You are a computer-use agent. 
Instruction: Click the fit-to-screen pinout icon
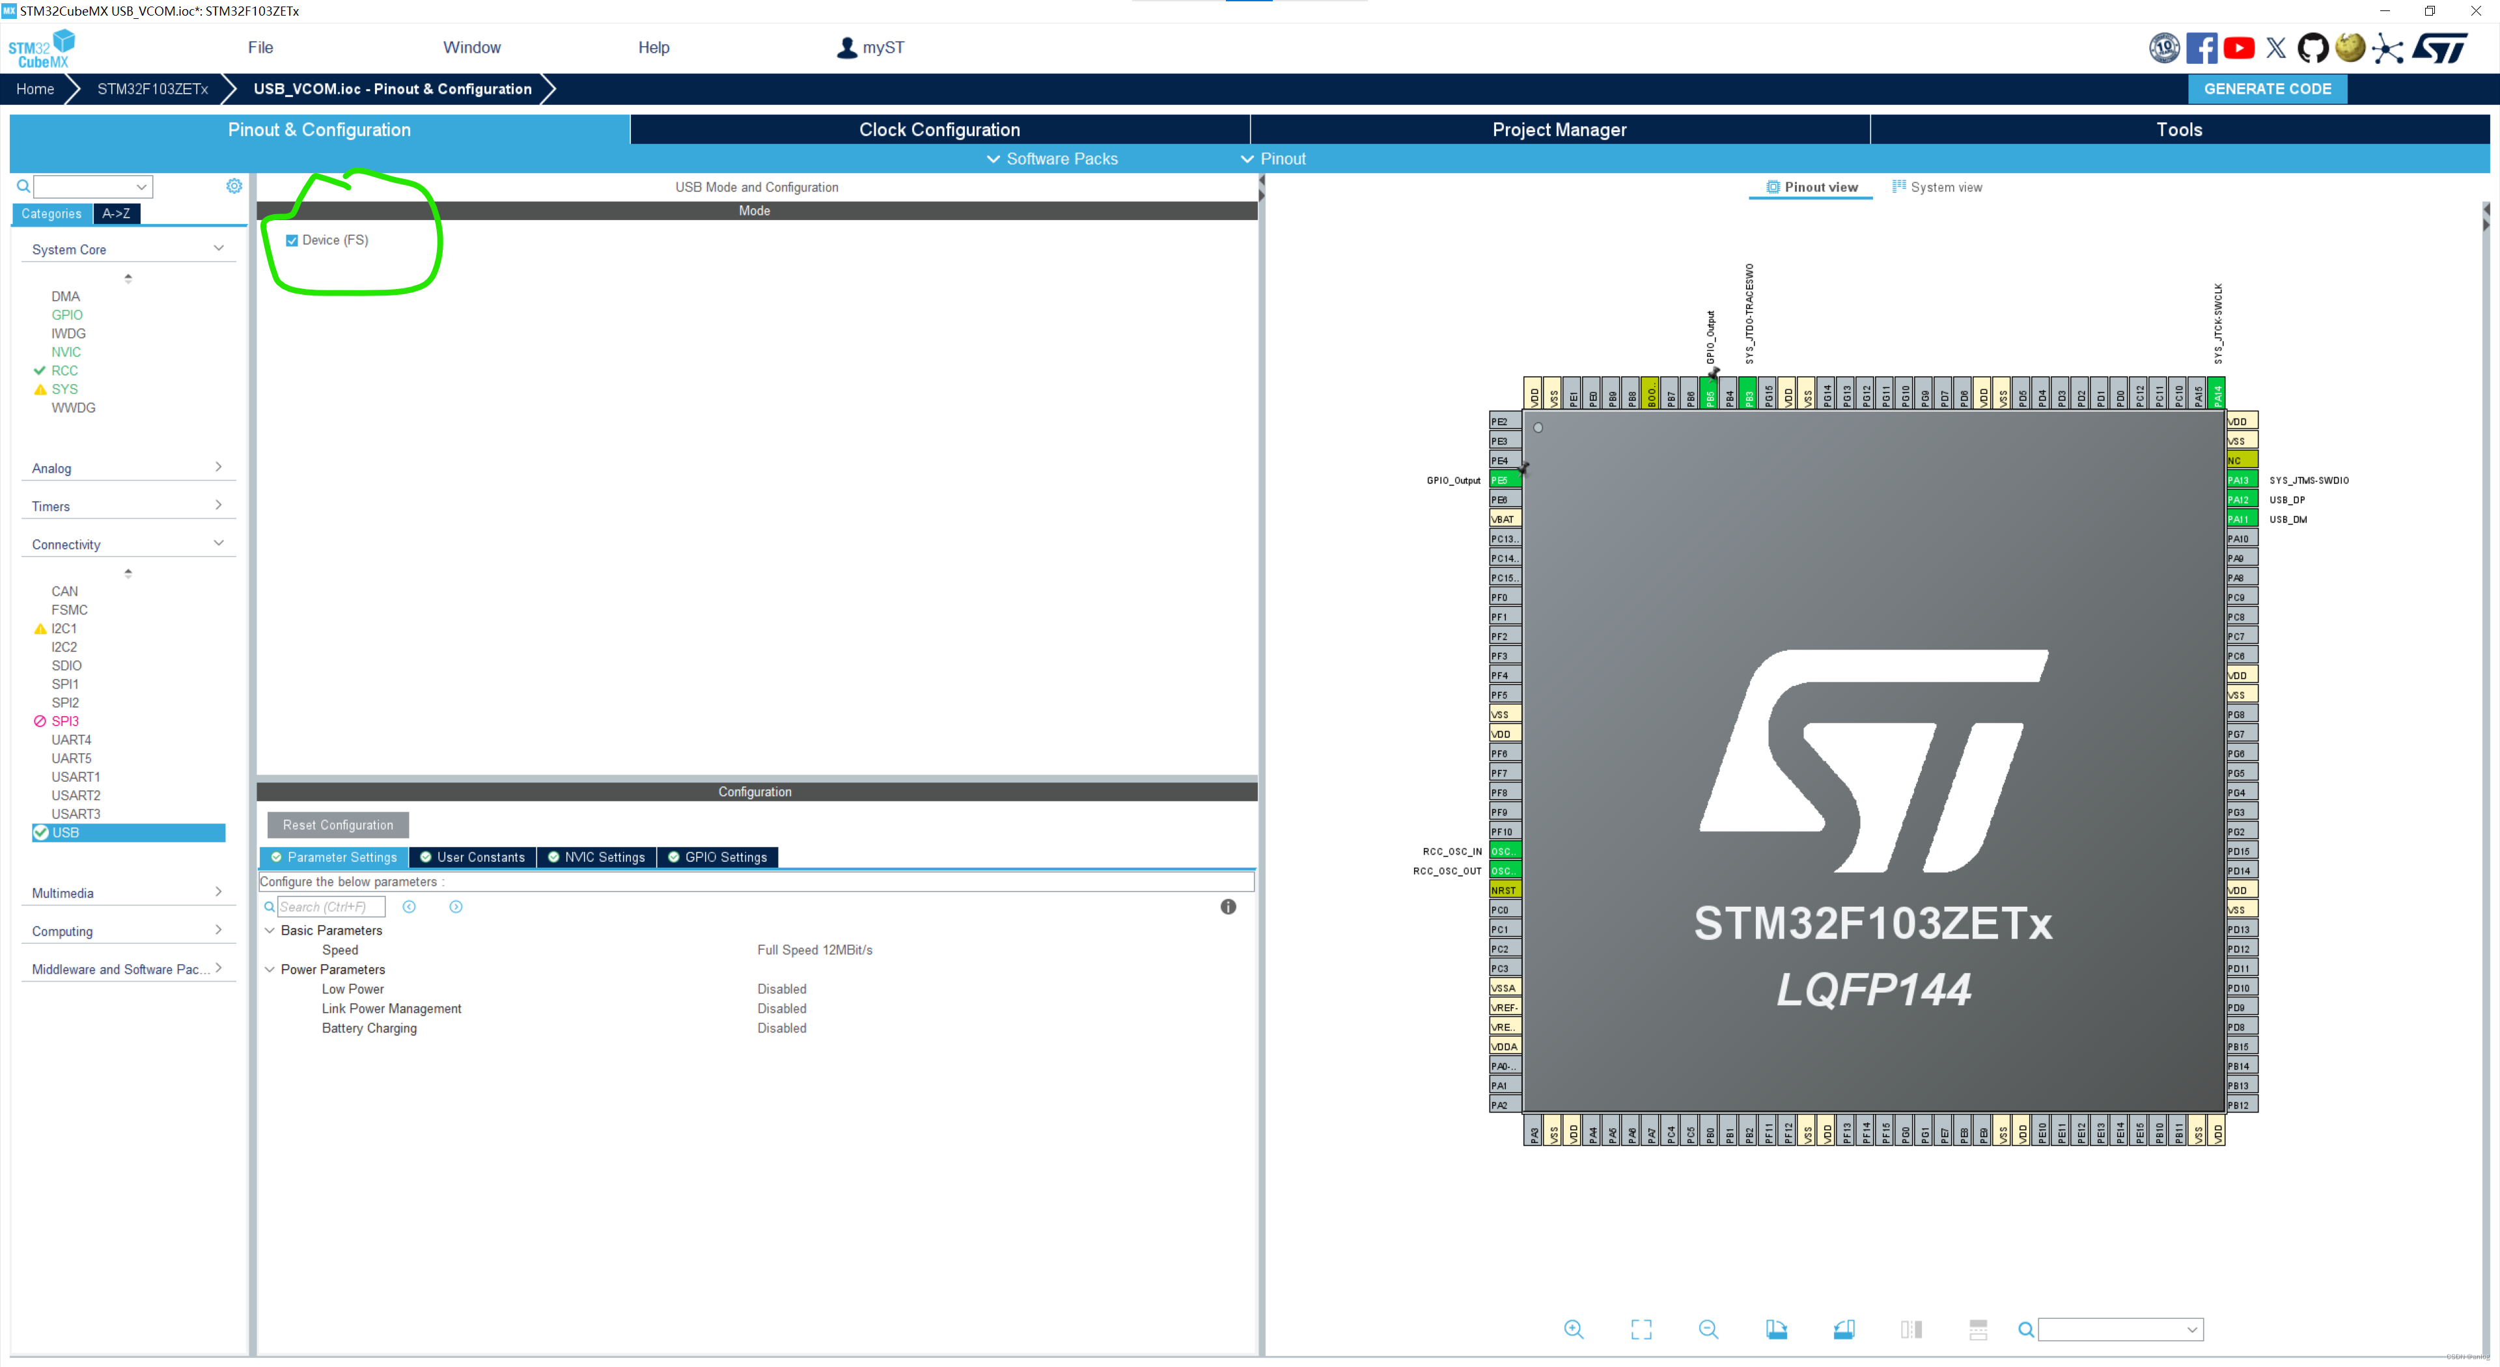click(1641, 1329)
